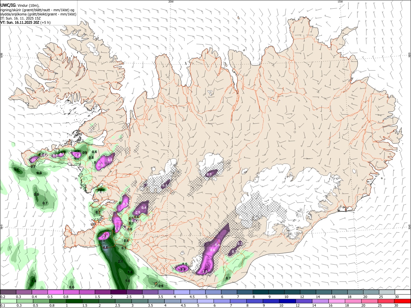This screenshot has height=308, width=411.
Task: Click the initial time "IT: Sun. 16. 11. 2025 15Z"
Action: point(21,18)
